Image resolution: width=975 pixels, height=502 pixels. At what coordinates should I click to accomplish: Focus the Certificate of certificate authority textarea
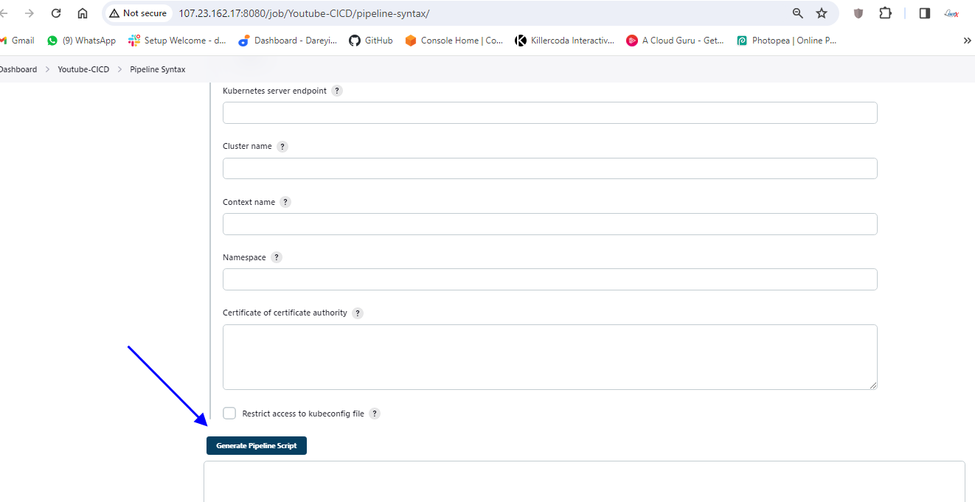549,357
